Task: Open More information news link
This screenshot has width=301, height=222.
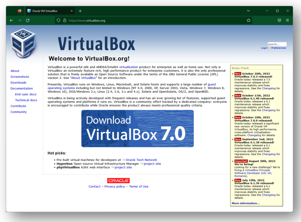Action: click(245, 203)
